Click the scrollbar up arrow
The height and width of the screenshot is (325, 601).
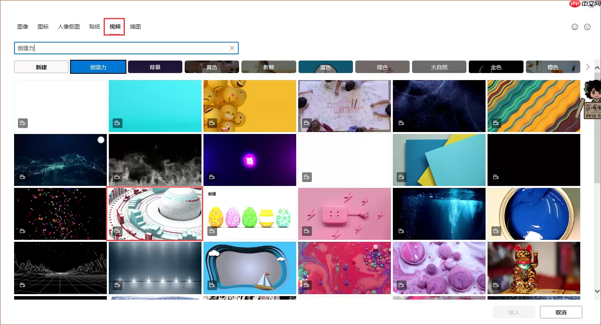pos(597,68)
